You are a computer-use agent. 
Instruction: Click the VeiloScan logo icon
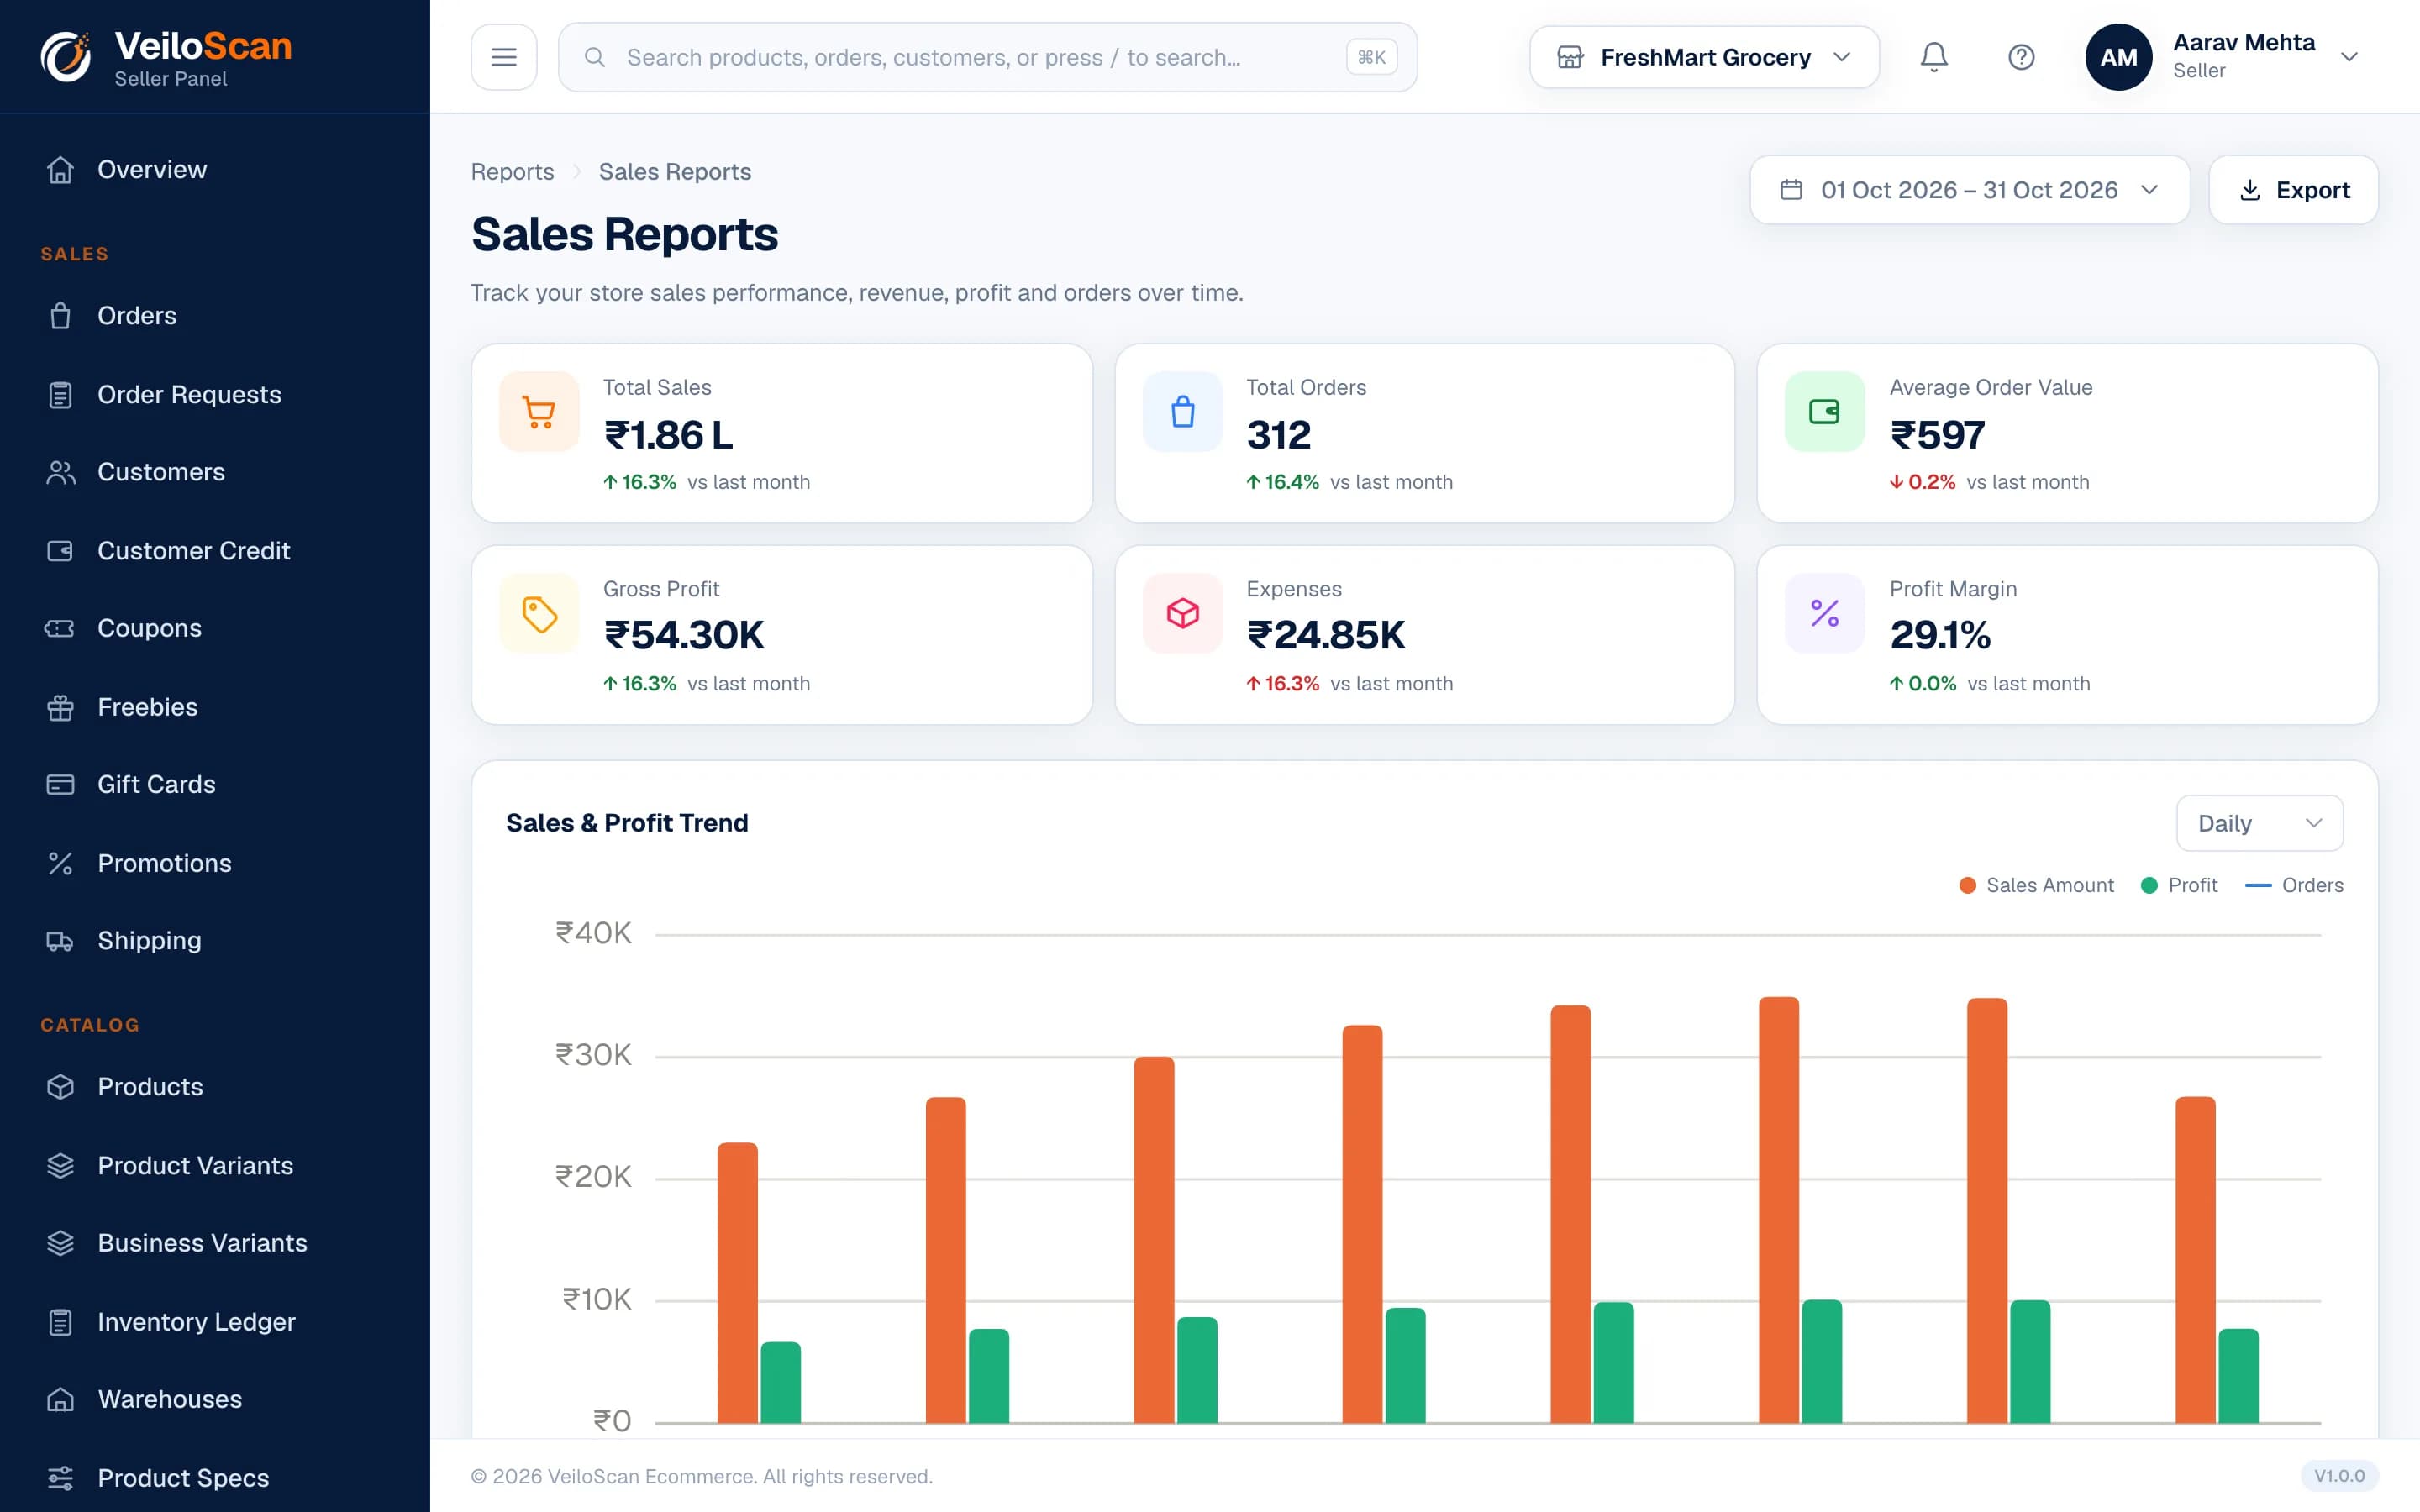tap(66, 57)
